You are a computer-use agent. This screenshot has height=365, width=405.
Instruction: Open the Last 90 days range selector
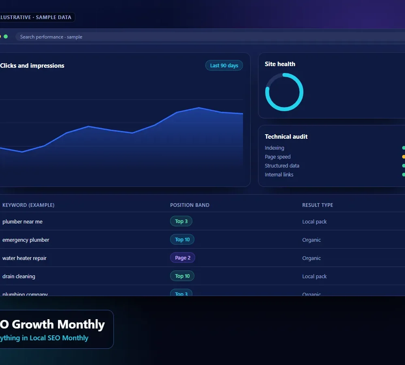[224, 65]
